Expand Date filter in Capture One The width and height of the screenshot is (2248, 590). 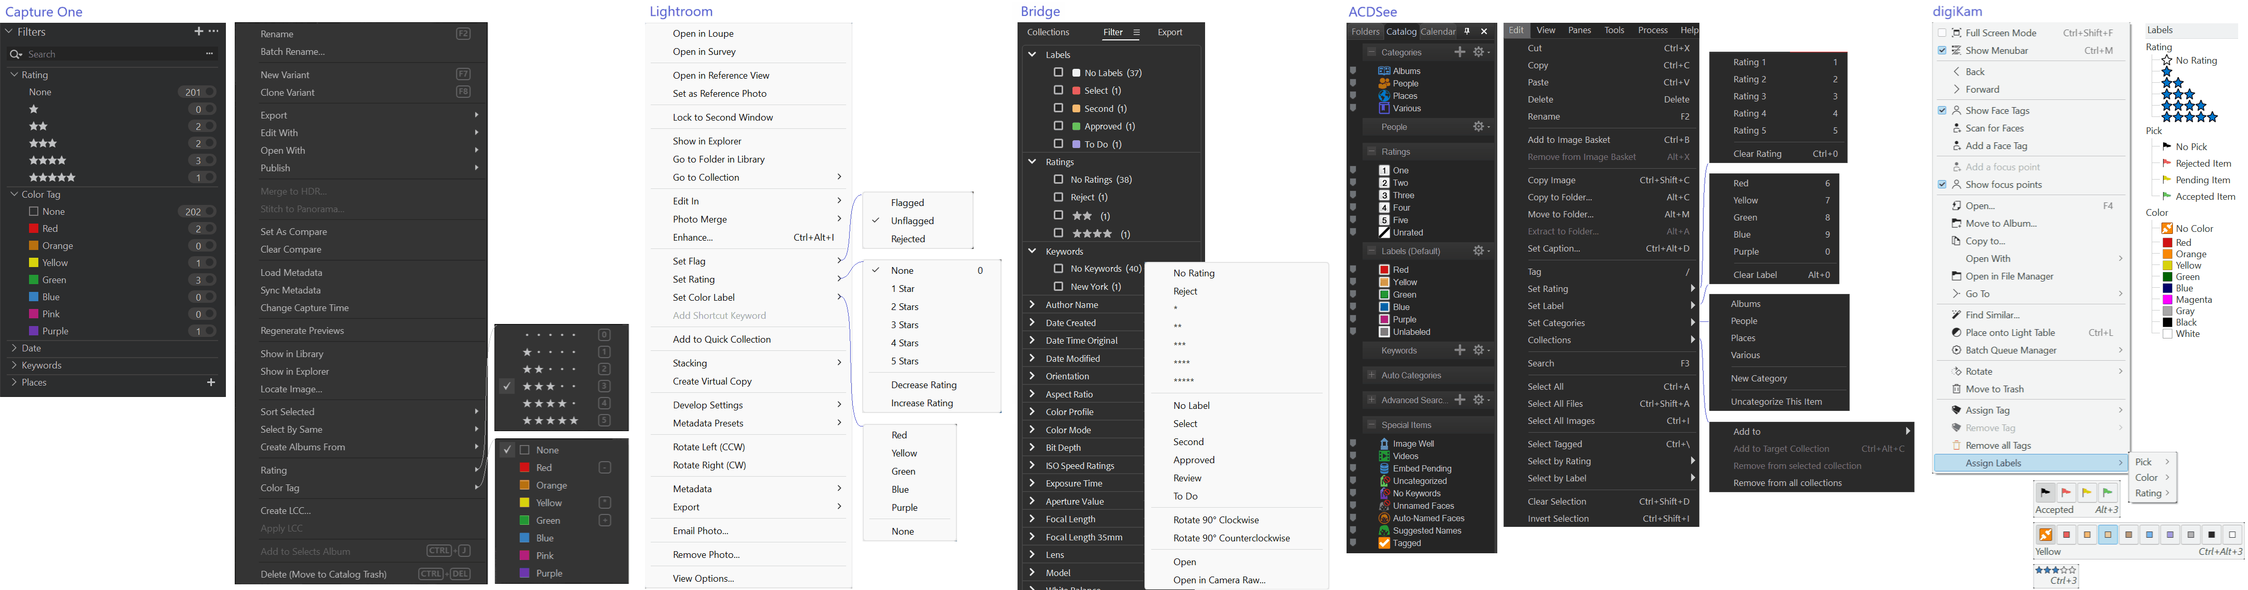point(14,349)
